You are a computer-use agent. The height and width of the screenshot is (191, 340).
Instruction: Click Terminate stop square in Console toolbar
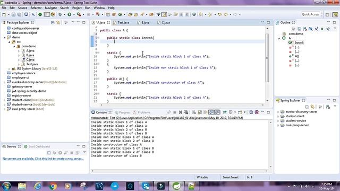[175, 112]
